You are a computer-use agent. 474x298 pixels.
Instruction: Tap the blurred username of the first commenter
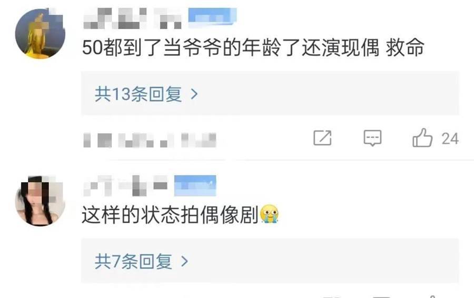[x=132, y=18]
